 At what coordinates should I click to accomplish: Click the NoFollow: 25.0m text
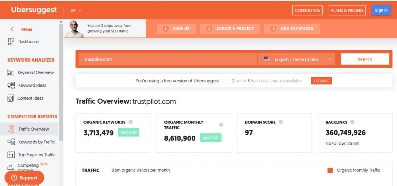click(343, 144)
